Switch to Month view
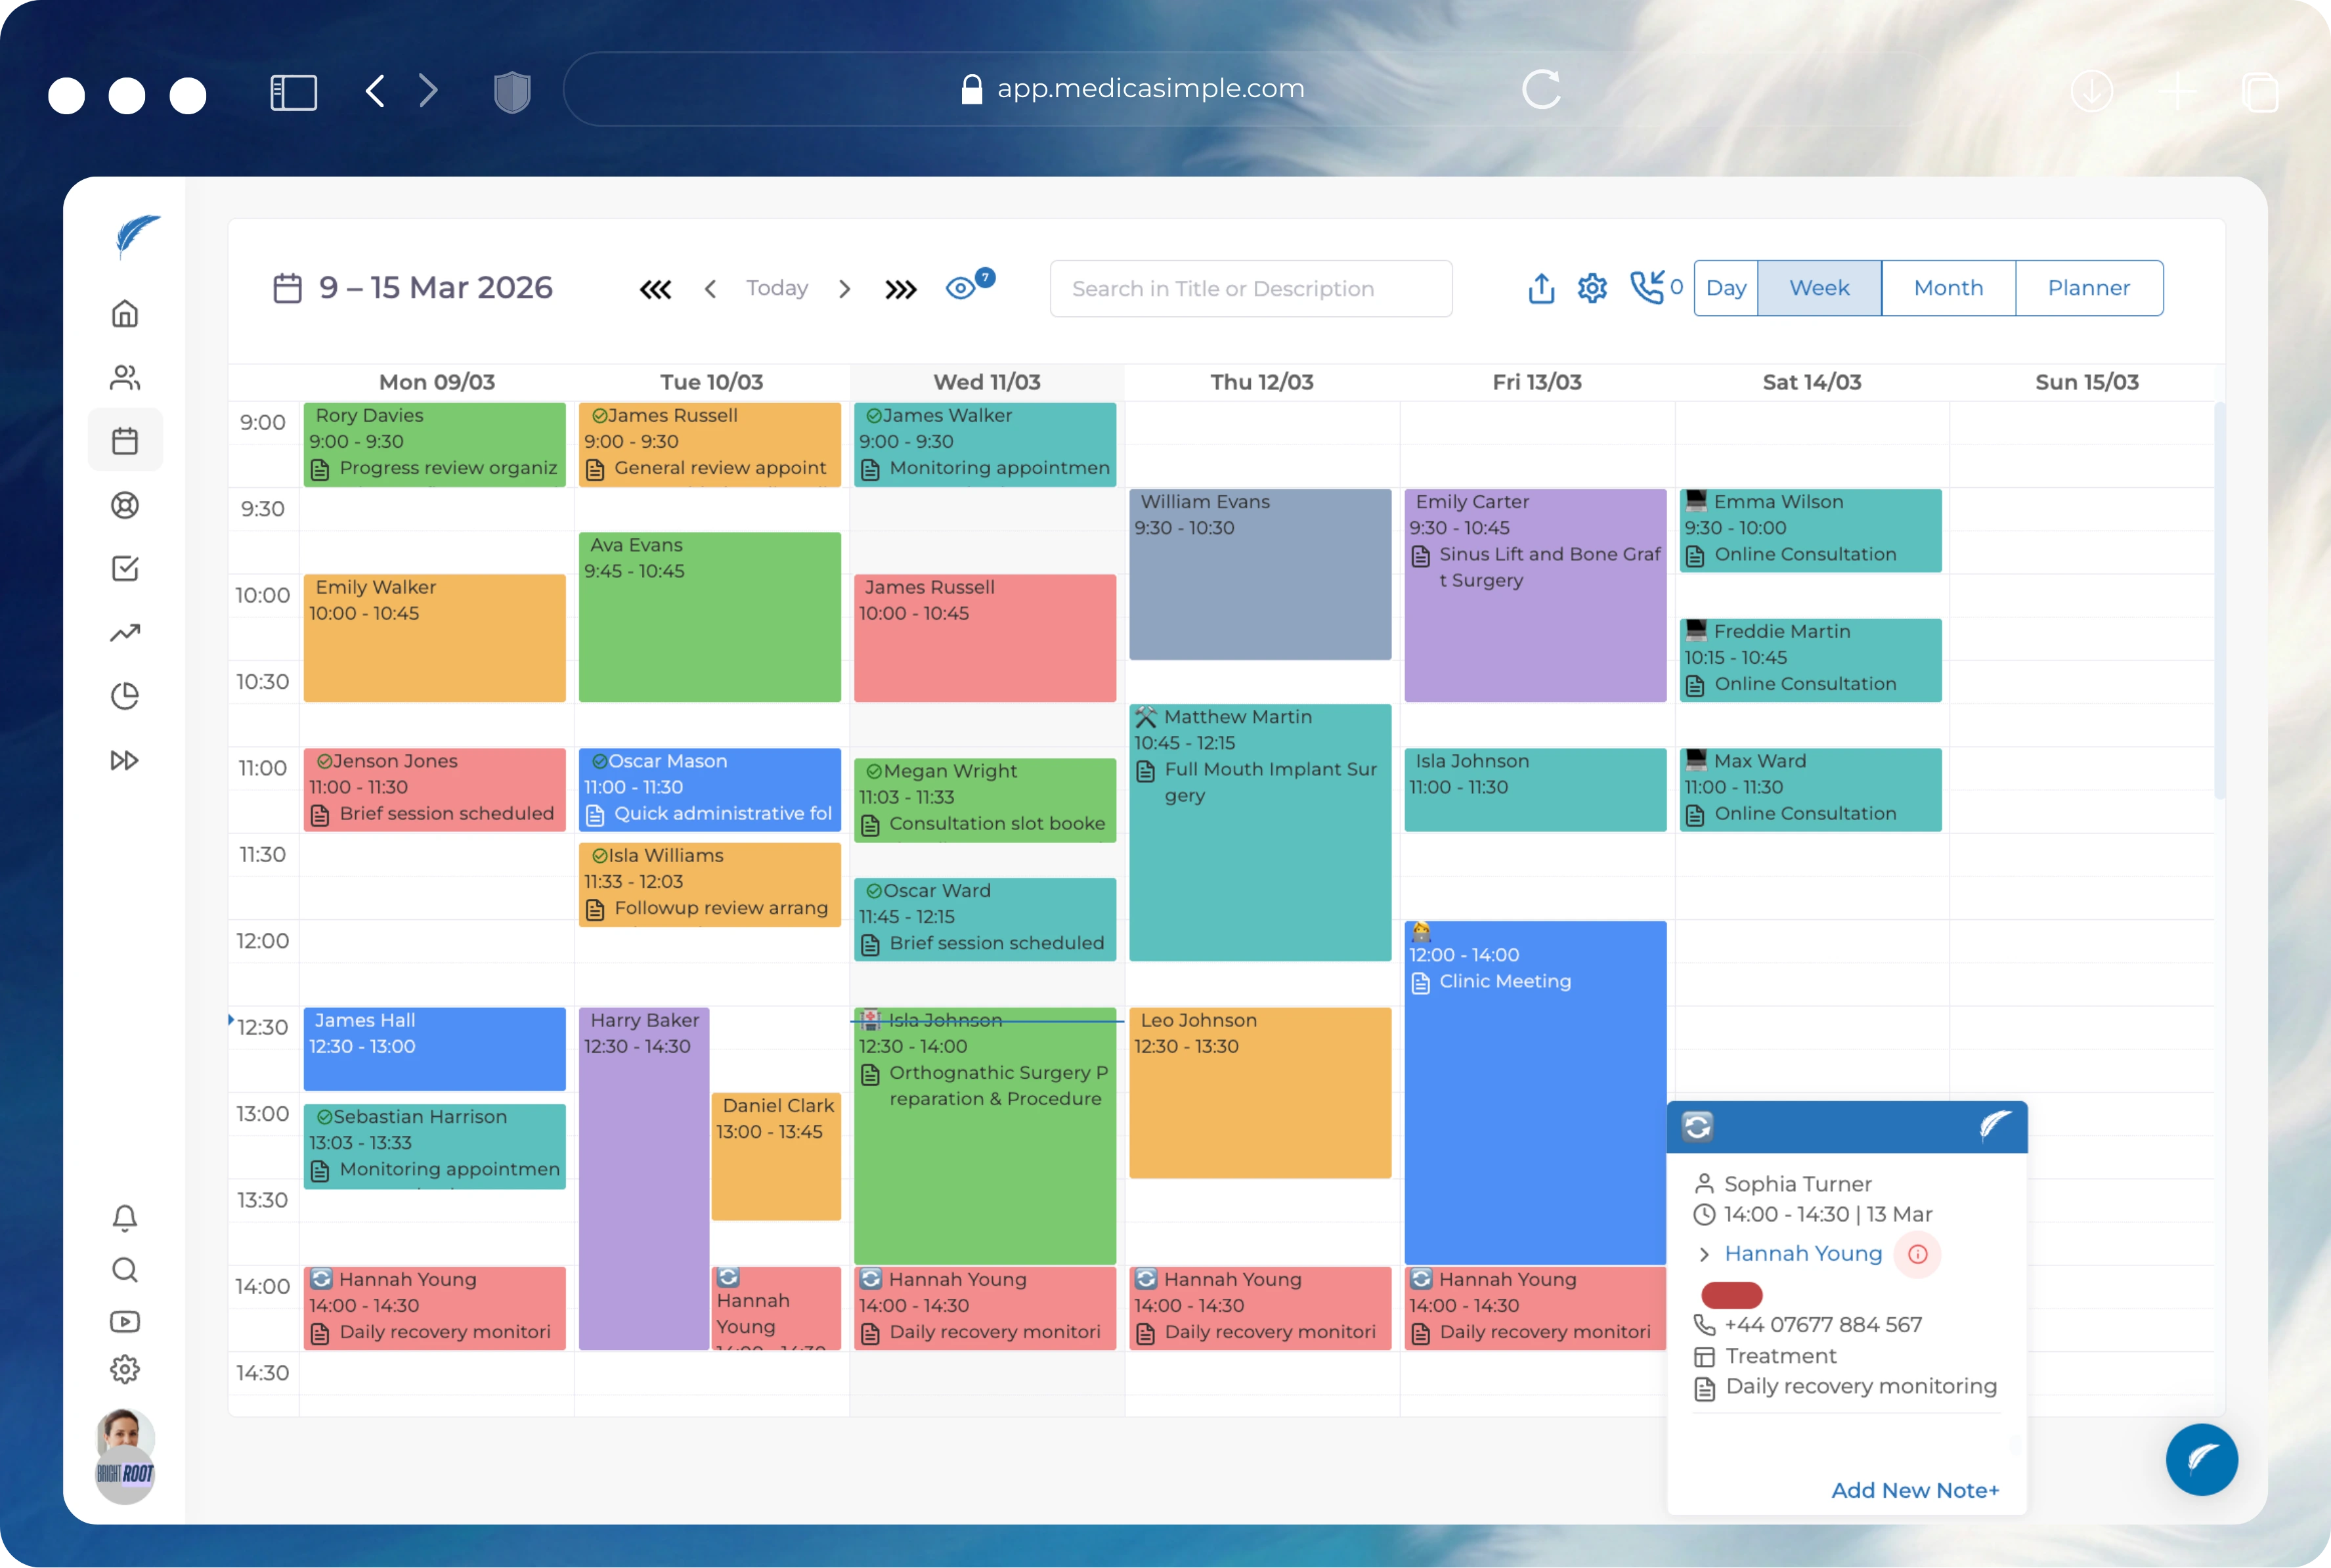Screen dimensions: 2331x1568 (1948, 288)
